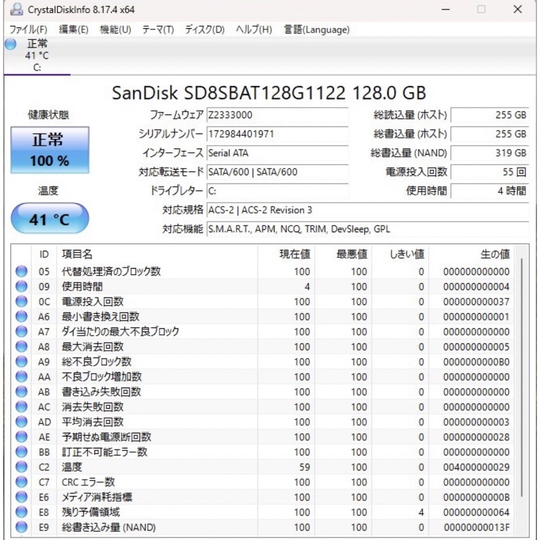Click total host reads value 255 GB
The image size is (540, 540).
[489, 115]
